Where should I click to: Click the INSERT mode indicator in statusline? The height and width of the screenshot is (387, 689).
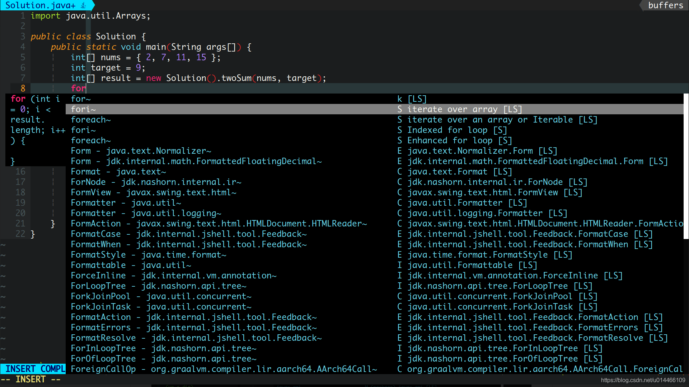coord(20,369)
